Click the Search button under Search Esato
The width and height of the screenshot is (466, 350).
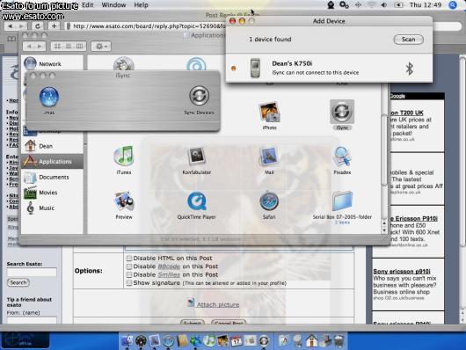[18, 282]
